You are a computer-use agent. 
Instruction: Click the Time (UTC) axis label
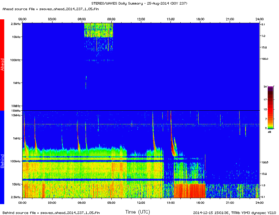point(138,212)
